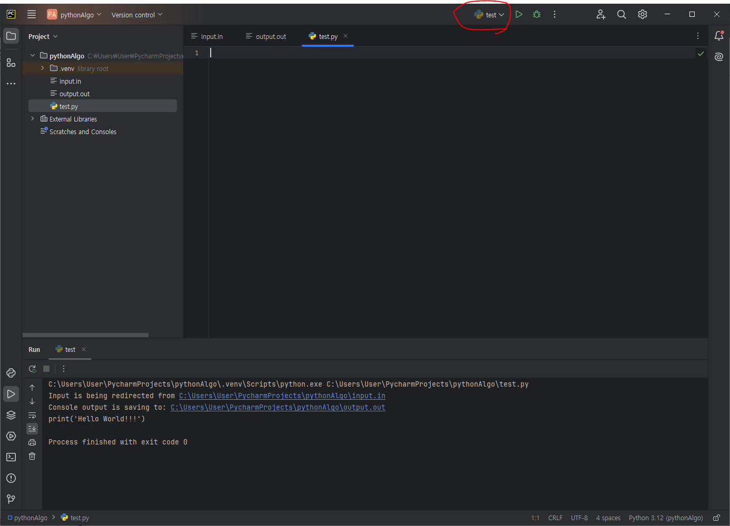Toggle soft-wrap in console output

click(32, 415)
